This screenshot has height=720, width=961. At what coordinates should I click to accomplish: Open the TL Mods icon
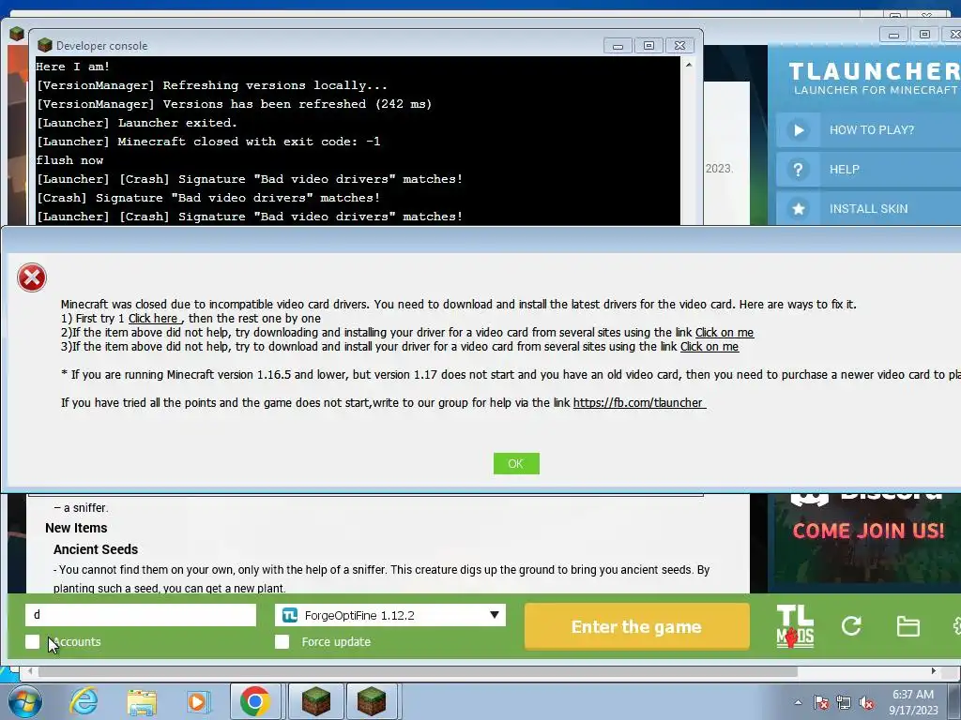point(795,626)
